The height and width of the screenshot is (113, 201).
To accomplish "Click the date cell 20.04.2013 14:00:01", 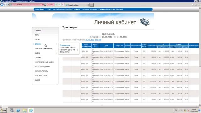I will pos(106,94).
